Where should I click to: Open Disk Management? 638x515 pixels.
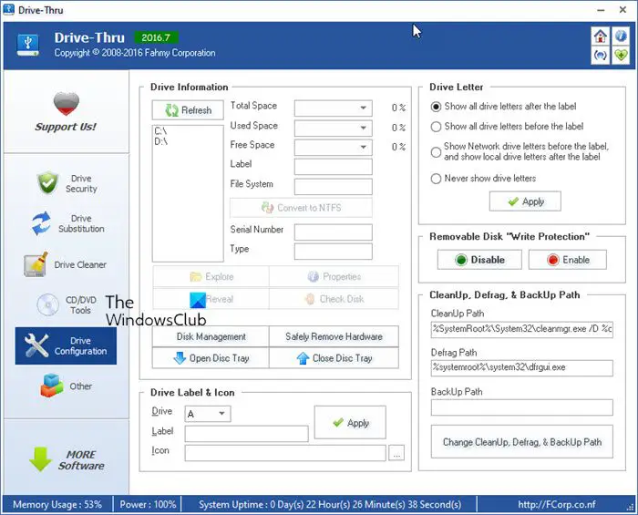pyautogui.click(x=211, y=337)
